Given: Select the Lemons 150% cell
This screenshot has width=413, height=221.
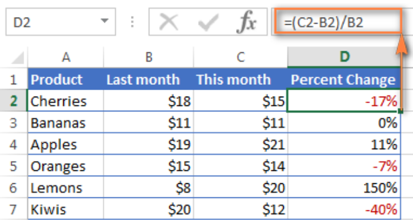Looking at the screenshot, I should (344, 188).
